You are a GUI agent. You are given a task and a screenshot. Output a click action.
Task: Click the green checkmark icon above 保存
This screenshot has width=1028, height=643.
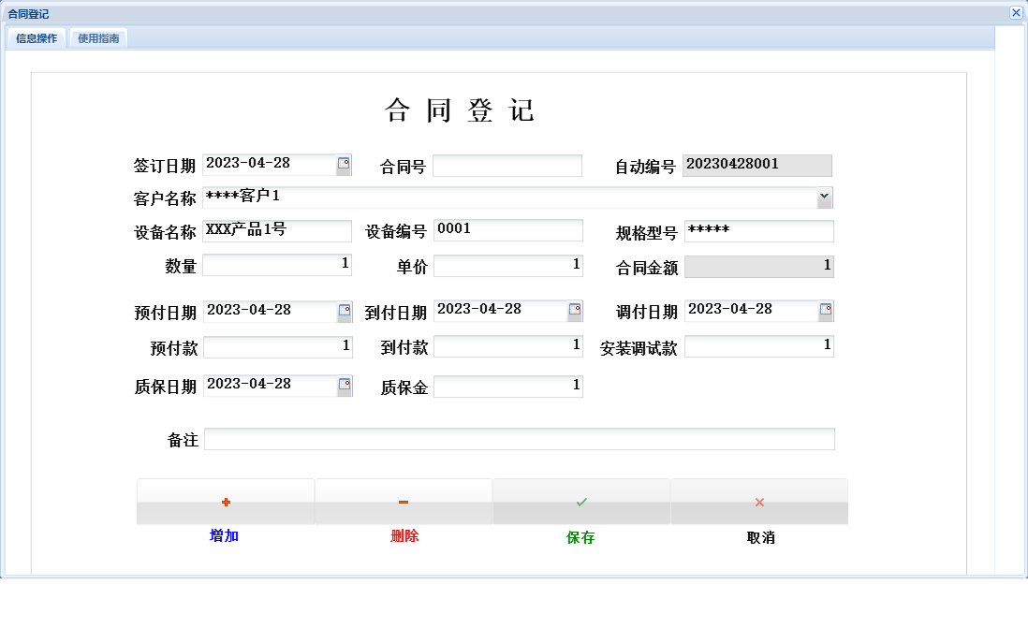pos(580,501)
